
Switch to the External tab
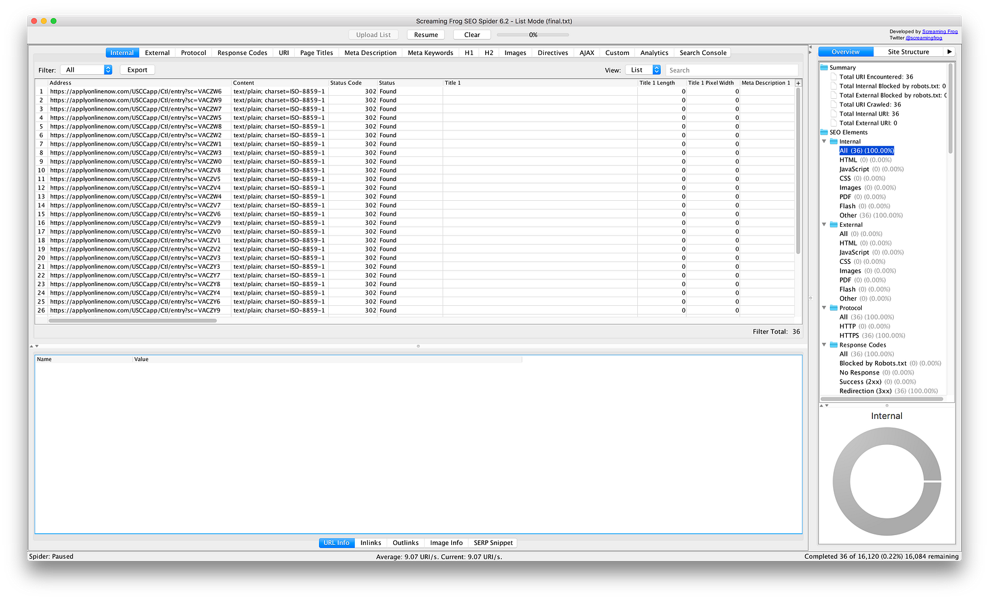(x=157, y=53)
